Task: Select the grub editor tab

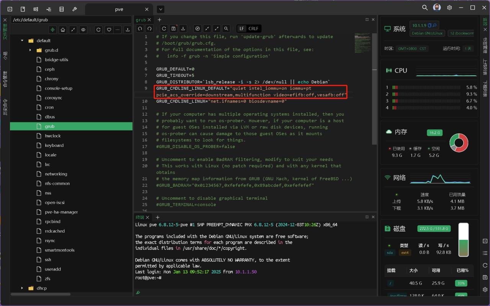Action: click(140, 20)
